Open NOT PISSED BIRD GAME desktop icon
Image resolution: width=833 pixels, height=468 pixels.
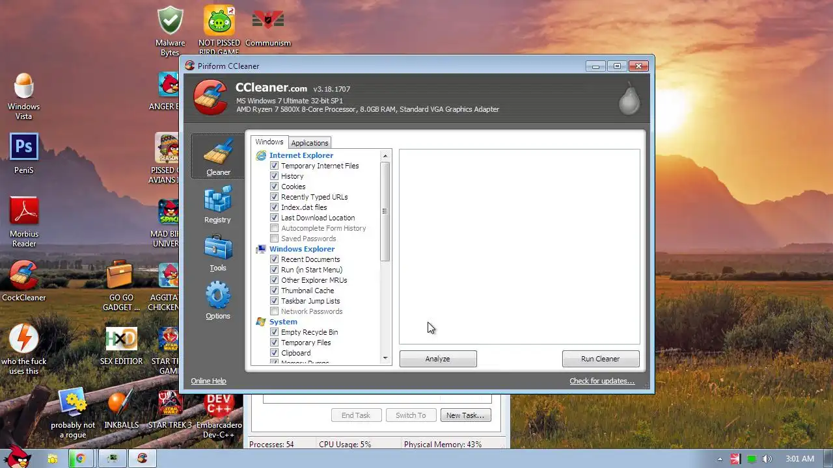point(219,31)
